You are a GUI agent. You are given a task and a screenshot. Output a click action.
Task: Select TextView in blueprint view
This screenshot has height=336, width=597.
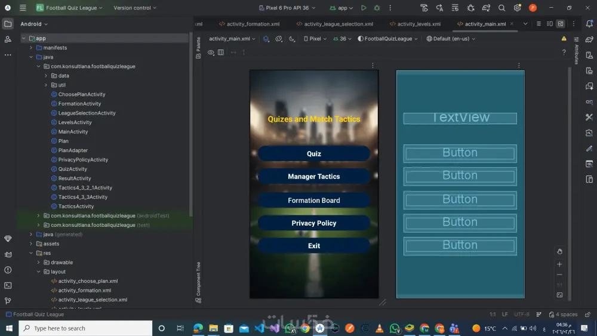click(460, 118)
